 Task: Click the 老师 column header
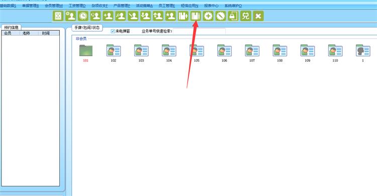pos(26,33)
